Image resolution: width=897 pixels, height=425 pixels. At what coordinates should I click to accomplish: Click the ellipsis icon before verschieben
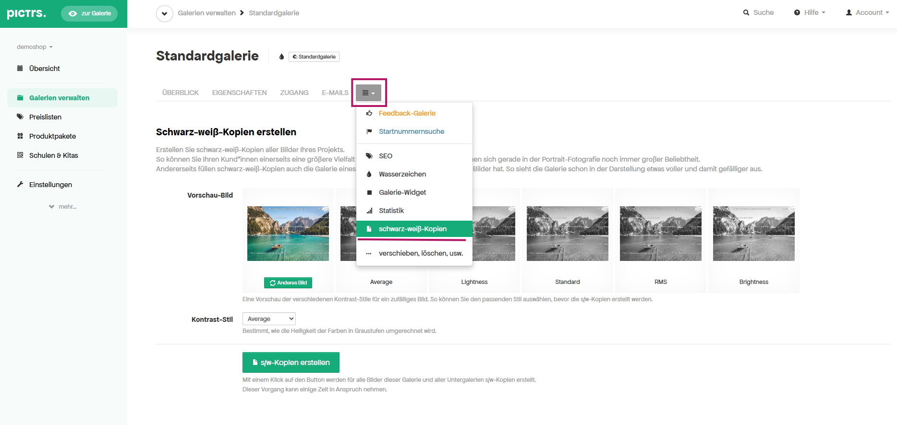369,254
